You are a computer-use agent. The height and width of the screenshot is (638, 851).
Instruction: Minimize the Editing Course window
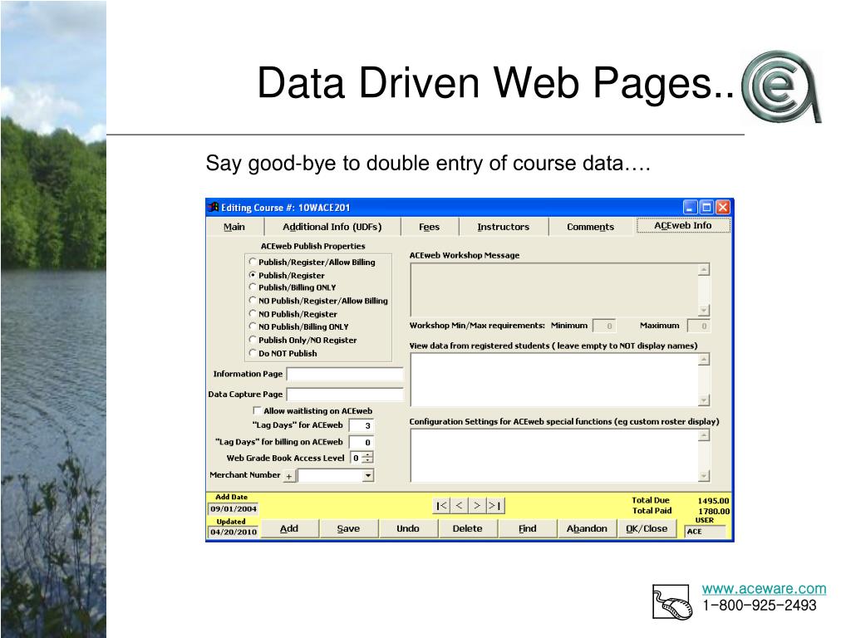(x=690, y=207)
